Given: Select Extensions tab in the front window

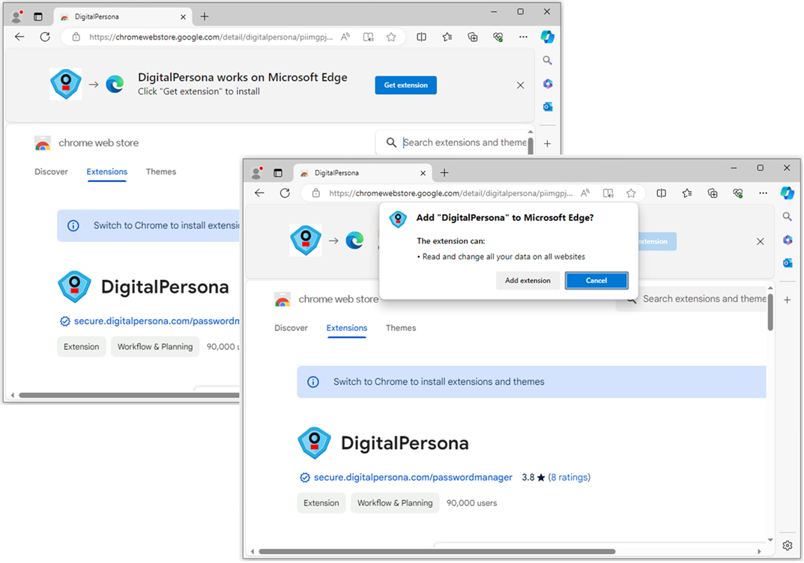Looking at the screenshot, I should [347, 328].
